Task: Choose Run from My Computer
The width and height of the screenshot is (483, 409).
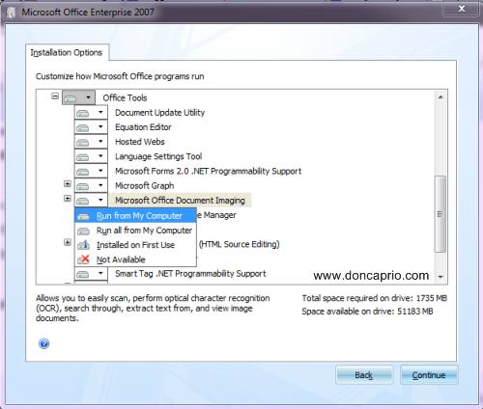Action: (x=135, y=216)
